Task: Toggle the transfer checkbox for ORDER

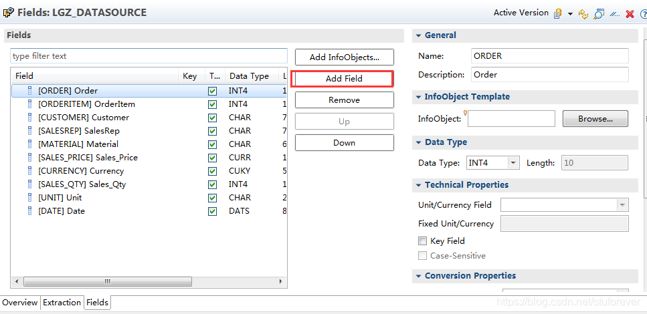Action: [x=213, y=91]
